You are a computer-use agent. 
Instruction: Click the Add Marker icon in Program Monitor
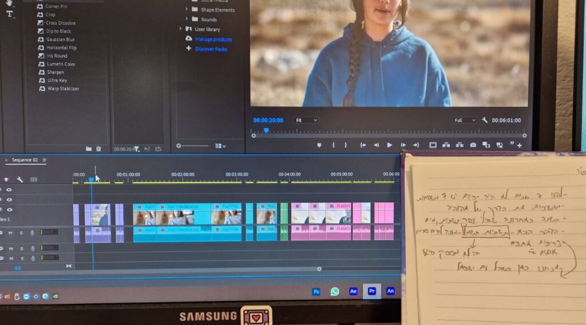coord(319,145)
